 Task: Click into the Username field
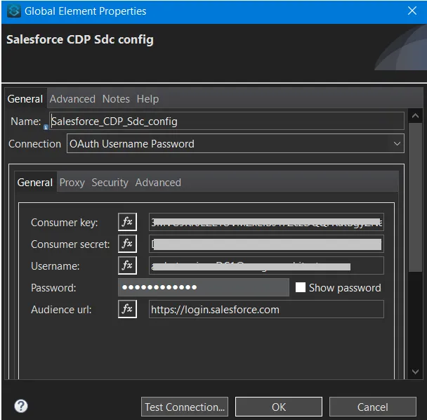point(266,265)
